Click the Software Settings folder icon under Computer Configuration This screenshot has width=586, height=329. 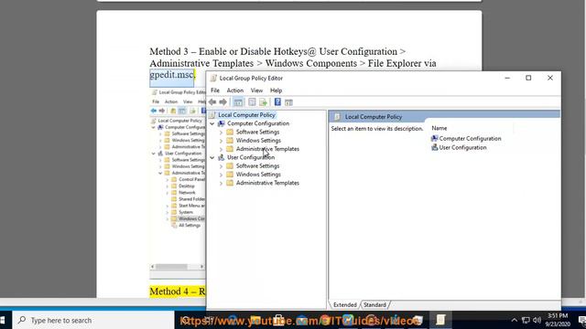click(x=230, y=132)
